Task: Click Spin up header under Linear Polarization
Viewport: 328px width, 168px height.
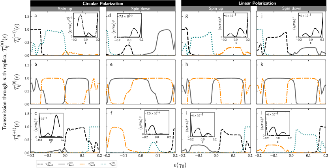Action: 216,8
